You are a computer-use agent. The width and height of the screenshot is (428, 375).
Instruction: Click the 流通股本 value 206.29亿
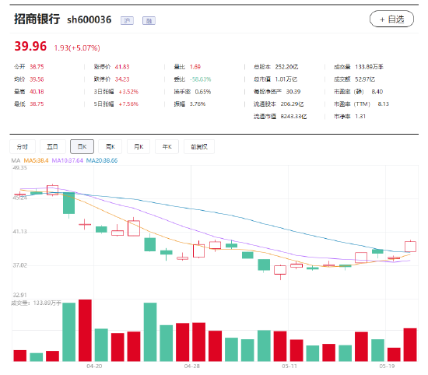(292, 104)
